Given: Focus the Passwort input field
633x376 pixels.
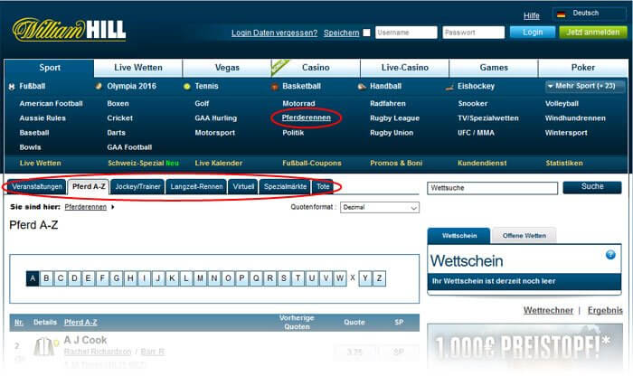Looking at the screenshot, I should click(x=474, y=33).
